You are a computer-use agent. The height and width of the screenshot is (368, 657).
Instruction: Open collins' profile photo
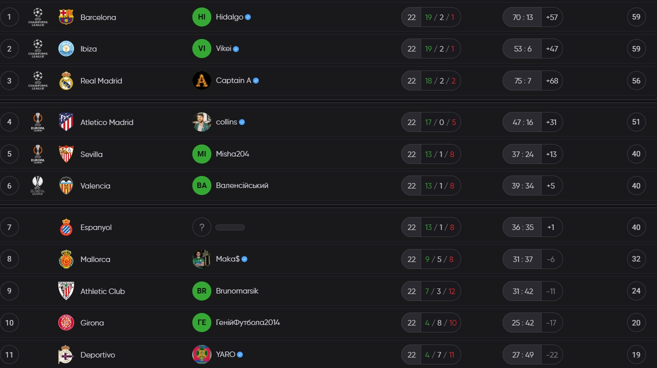click(202, 122)
